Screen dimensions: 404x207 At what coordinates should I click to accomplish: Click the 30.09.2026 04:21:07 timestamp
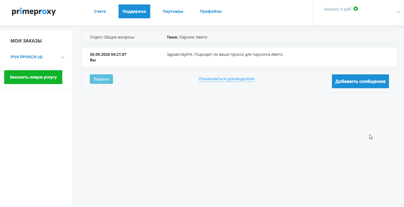(x=108, y=54)
